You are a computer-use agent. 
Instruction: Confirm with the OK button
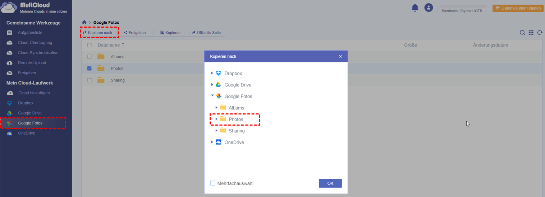coord(330,183)
